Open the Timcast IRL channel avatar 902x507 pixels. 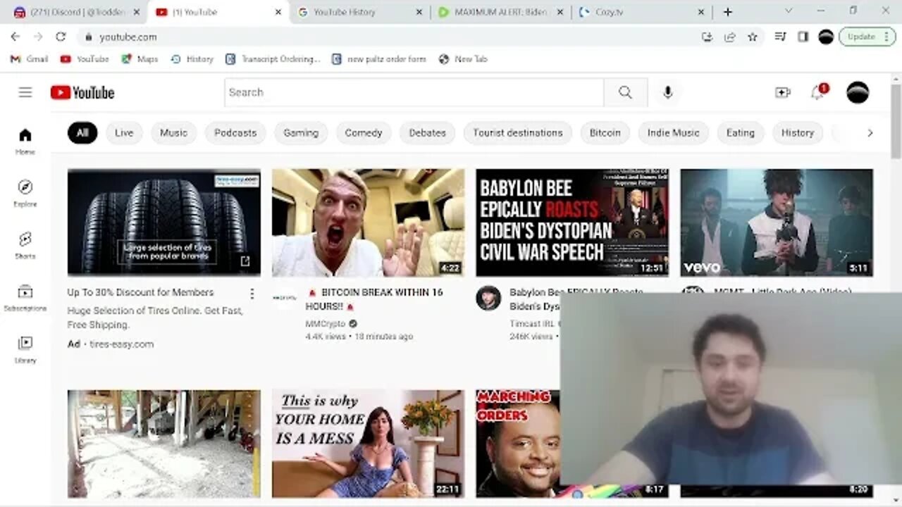(x=488, y=298)
